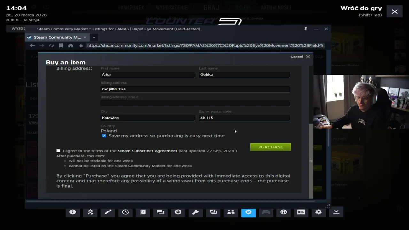Toggle the highlighted web browser compass icon
This screenshot has width=409, height=230.
[248, 212]
